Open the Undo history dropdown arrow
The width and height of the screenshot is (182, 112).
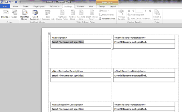13,2
